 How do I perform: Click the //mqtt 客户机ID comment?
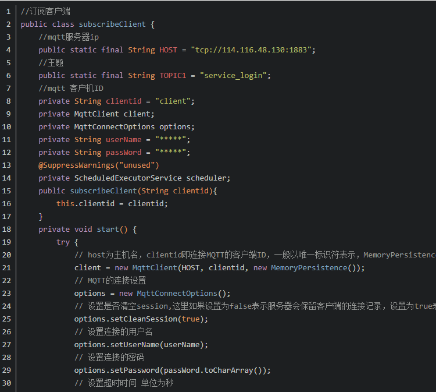click(71, 89)
